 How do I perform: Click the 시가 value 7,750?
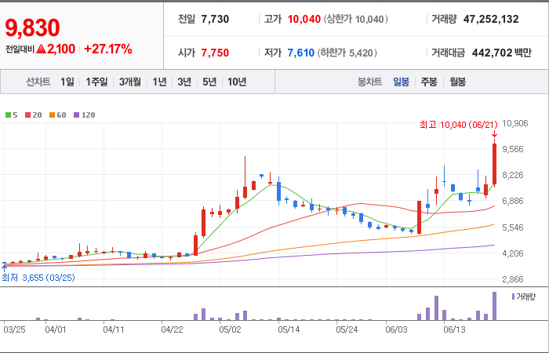pos(215,53)
